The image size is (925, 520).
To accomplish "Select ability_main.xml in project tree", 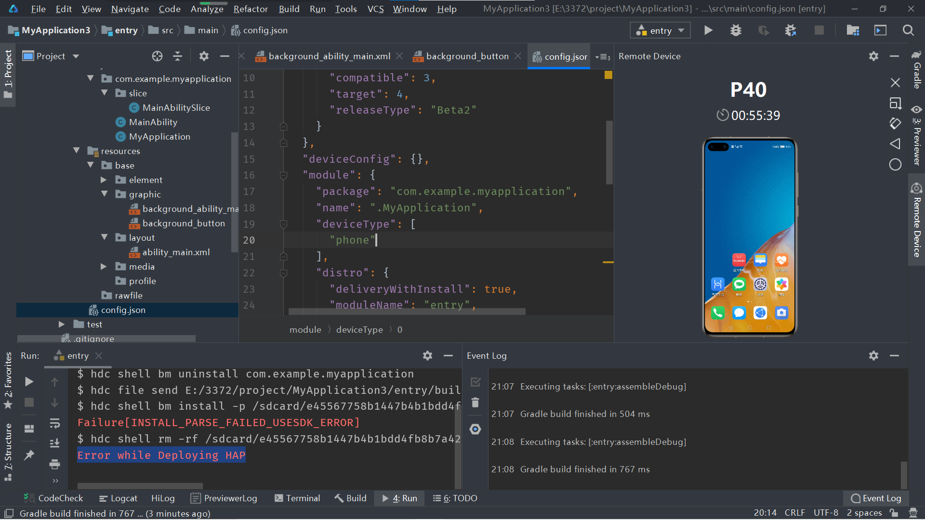I will (x=176, y=252).
